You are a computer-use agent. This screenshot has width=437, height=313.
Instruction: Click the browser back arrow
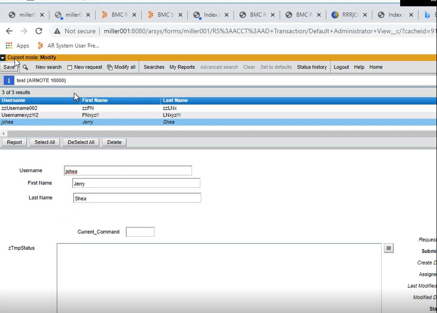(9, 31)
